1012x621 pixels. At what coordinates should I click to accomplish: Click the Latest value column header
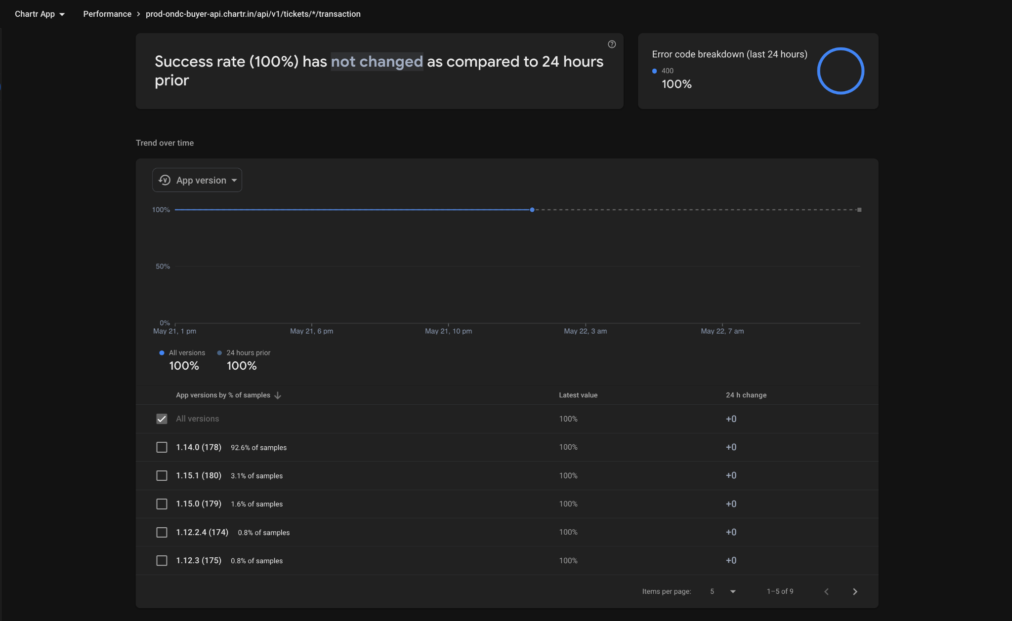[578, 395]
